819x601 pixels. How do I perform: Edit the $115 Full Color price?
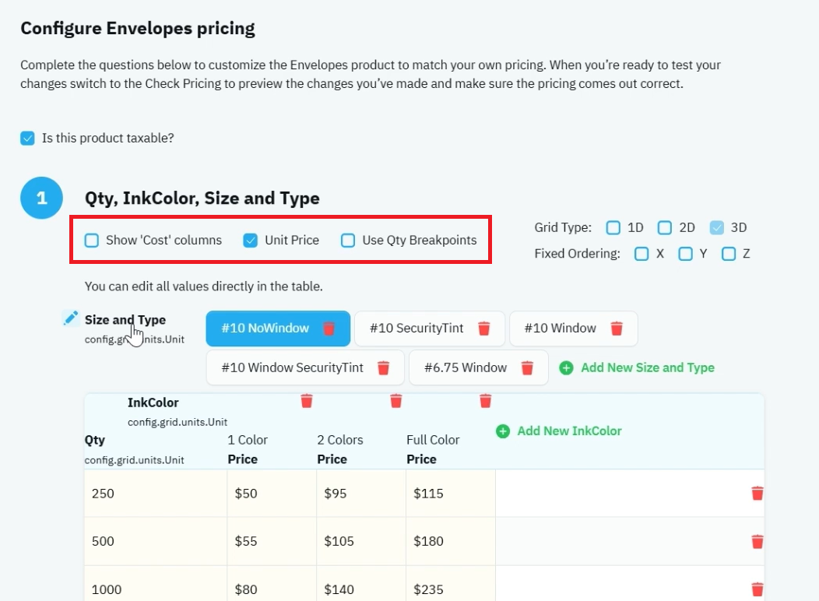[451, 494]
